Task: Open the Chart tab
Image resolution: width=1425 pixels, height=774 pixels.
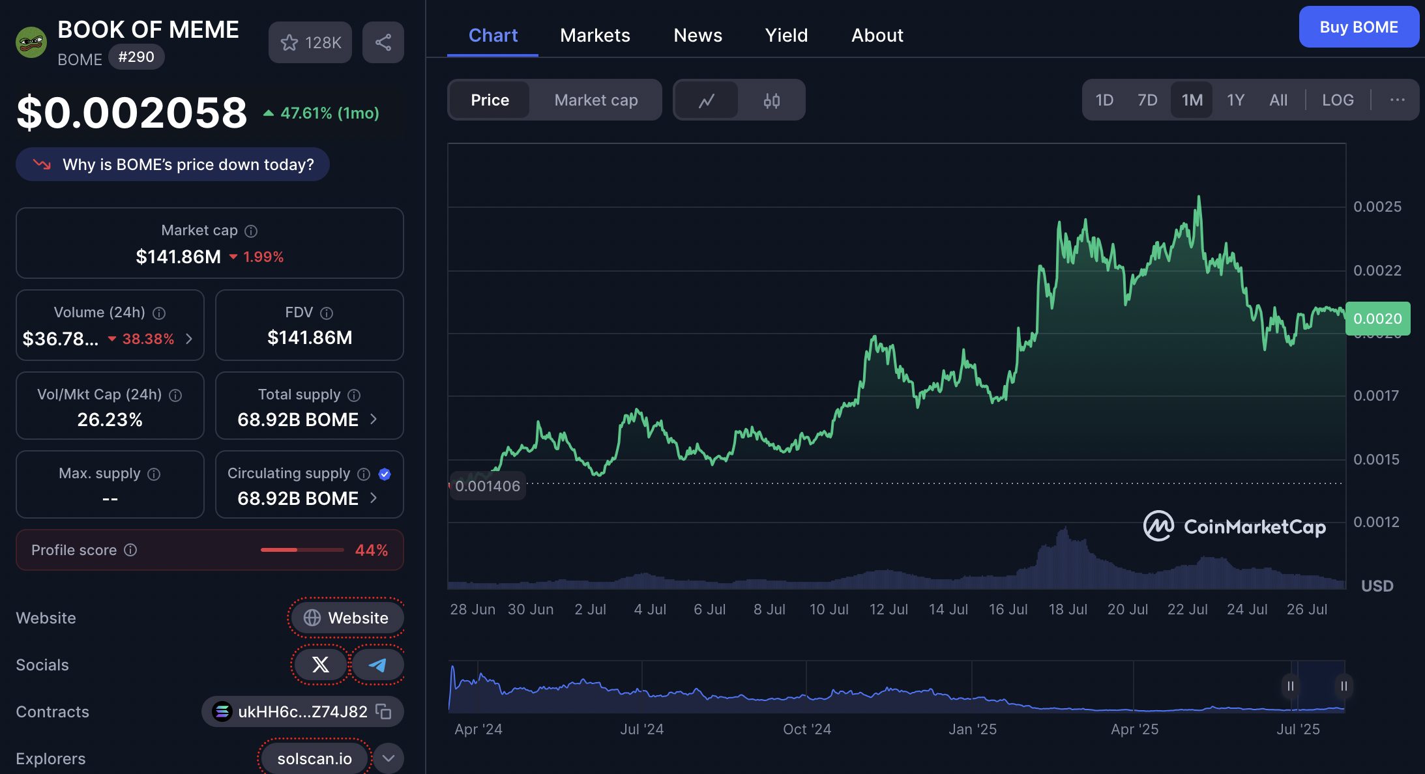Action: 493,35
